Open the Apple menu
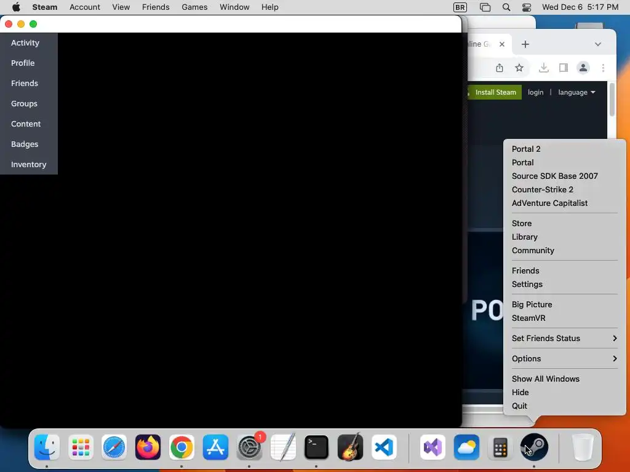 (x=16, y=7)
